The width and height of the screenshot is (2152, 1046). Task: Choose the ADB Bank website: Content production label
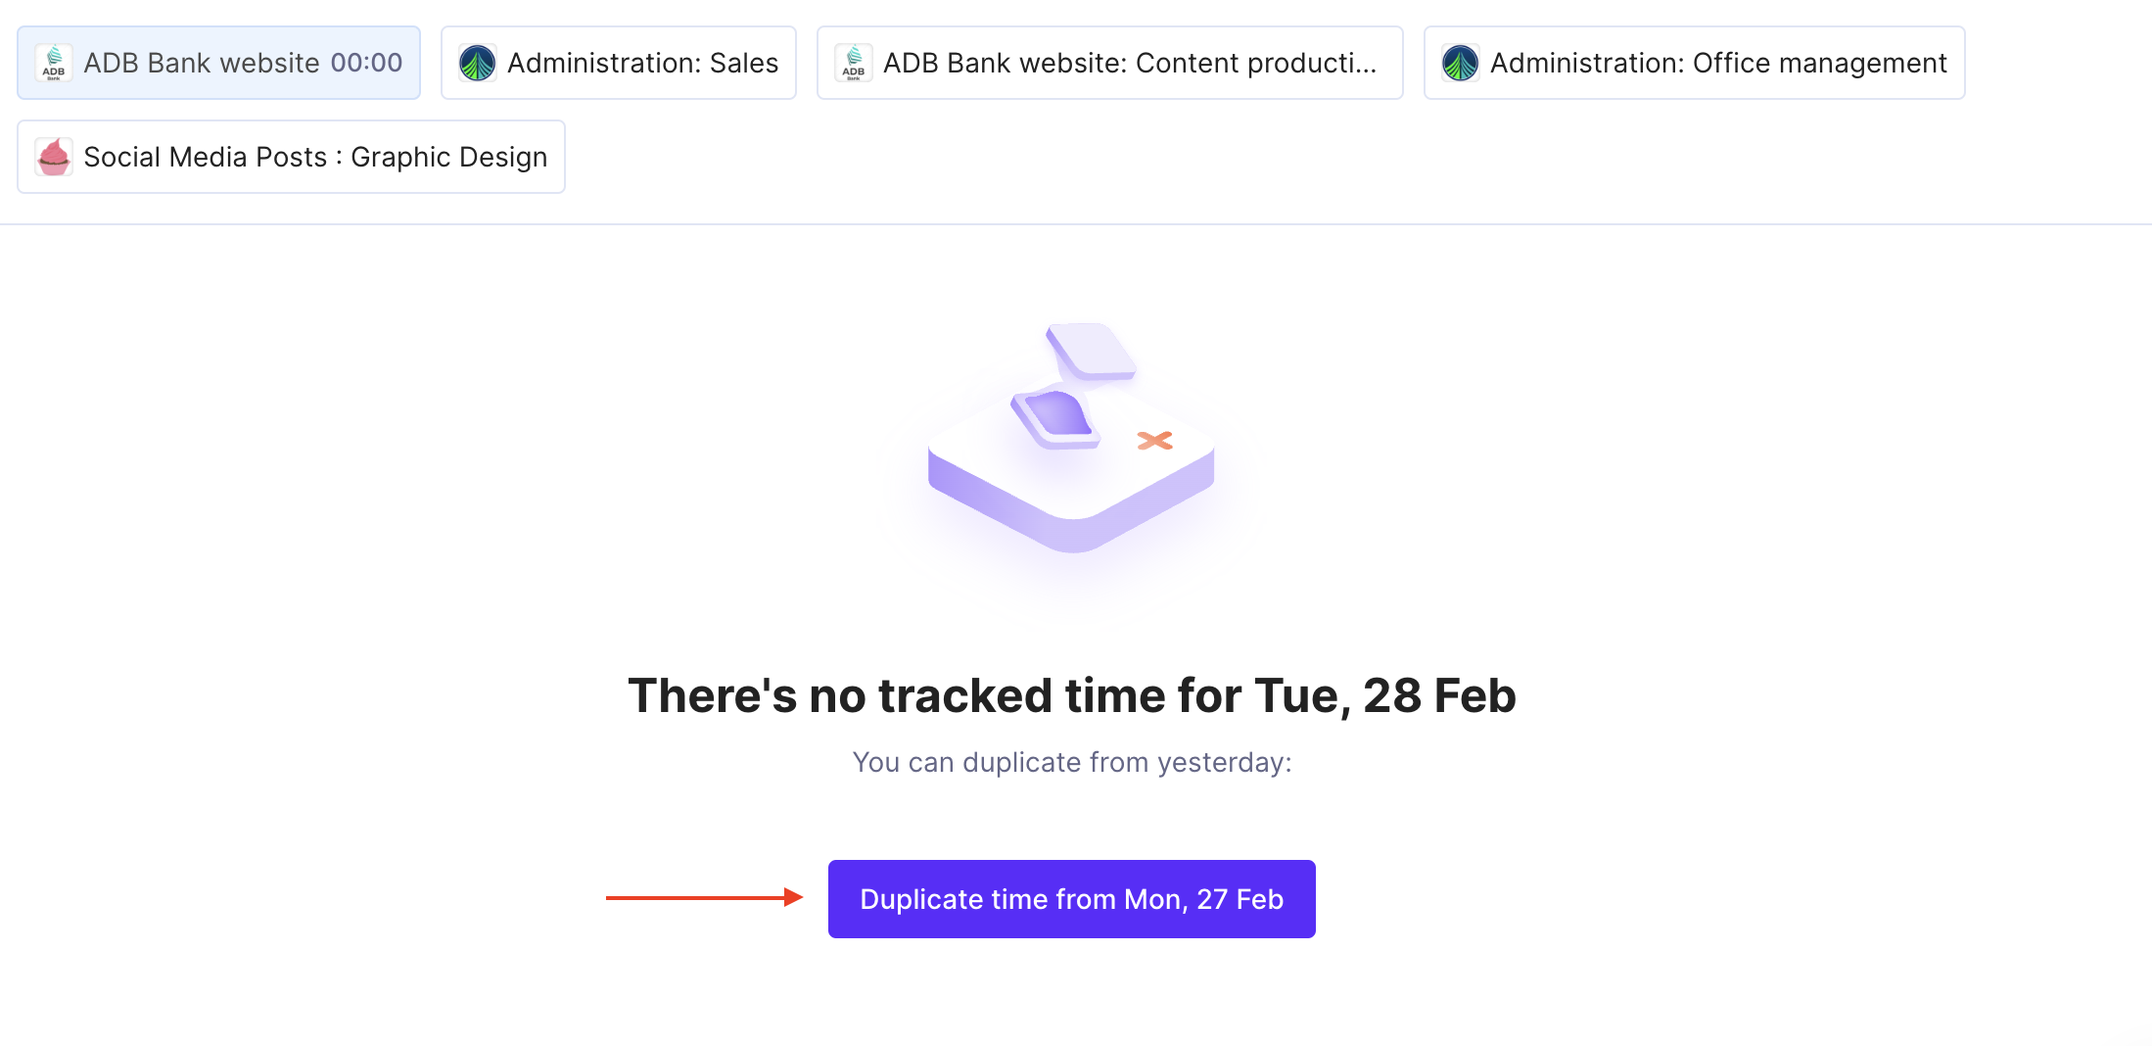click(1130, 63)
